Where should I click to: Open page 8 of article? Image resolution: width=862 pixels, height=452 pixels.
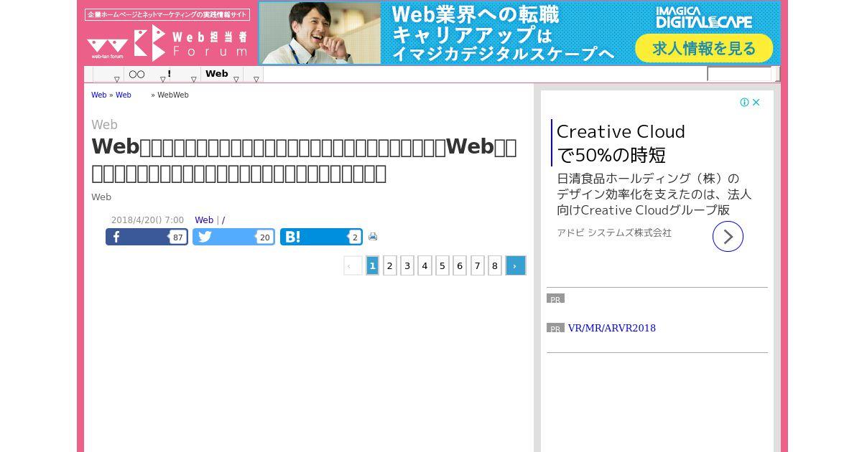coord(495,265)
